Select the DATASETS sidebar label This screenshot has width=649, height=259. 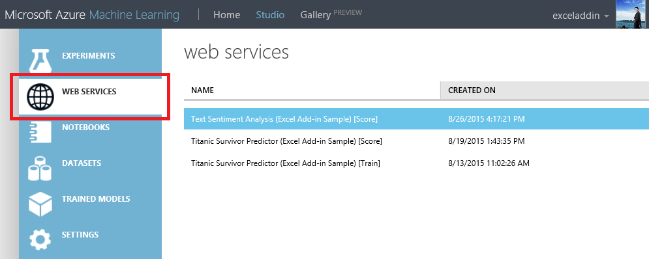(82, 163)
